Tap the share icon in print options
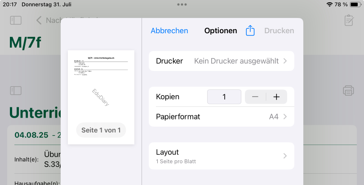364x185 pixels. pos(250,31)
